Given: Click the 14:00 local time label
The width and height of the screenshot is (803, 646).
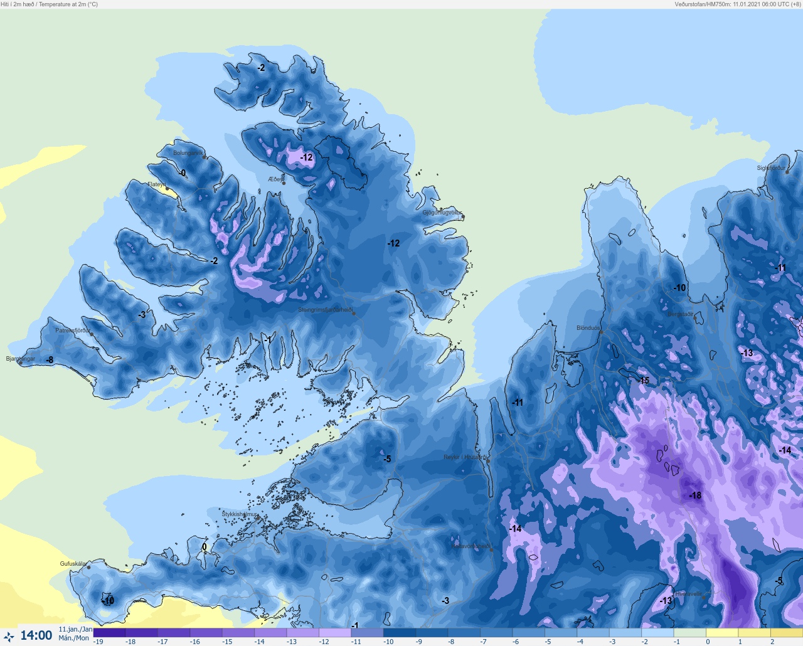Looking at the screenshot, I should [x=36, y=635].
